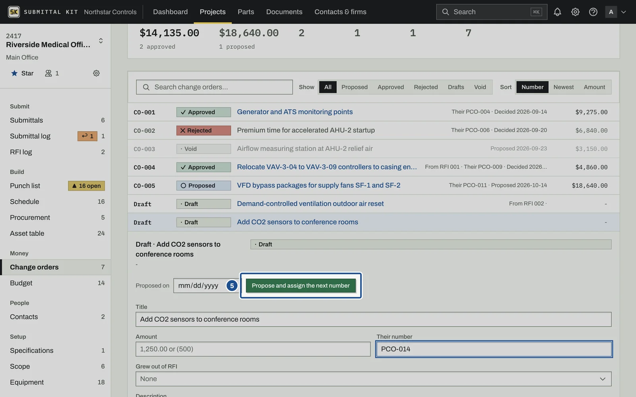Sort change orders by Newest

[563, 87]
